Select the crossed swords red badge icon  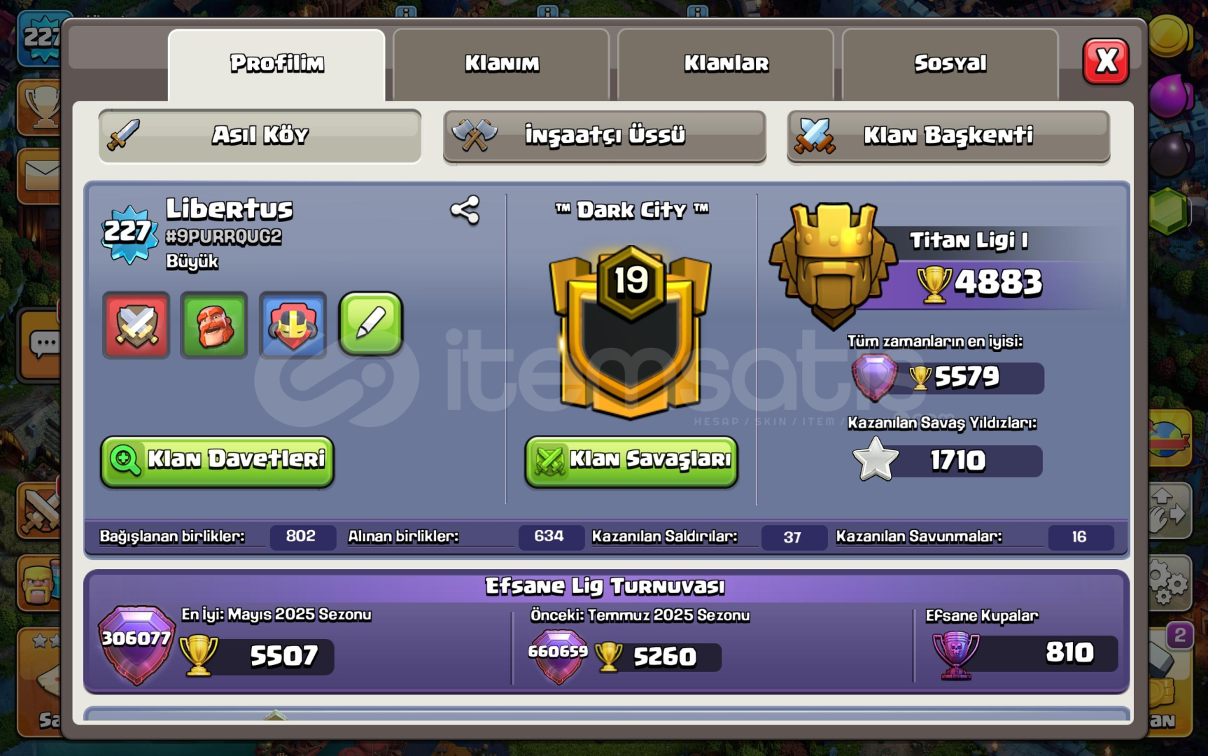[136, 325]
